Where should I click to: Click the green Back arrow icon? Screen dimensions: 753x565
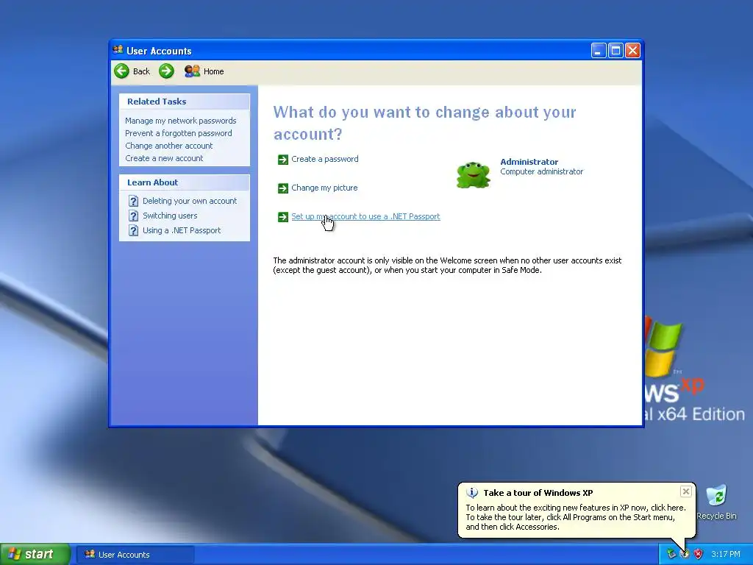click(x=121, y=71)
